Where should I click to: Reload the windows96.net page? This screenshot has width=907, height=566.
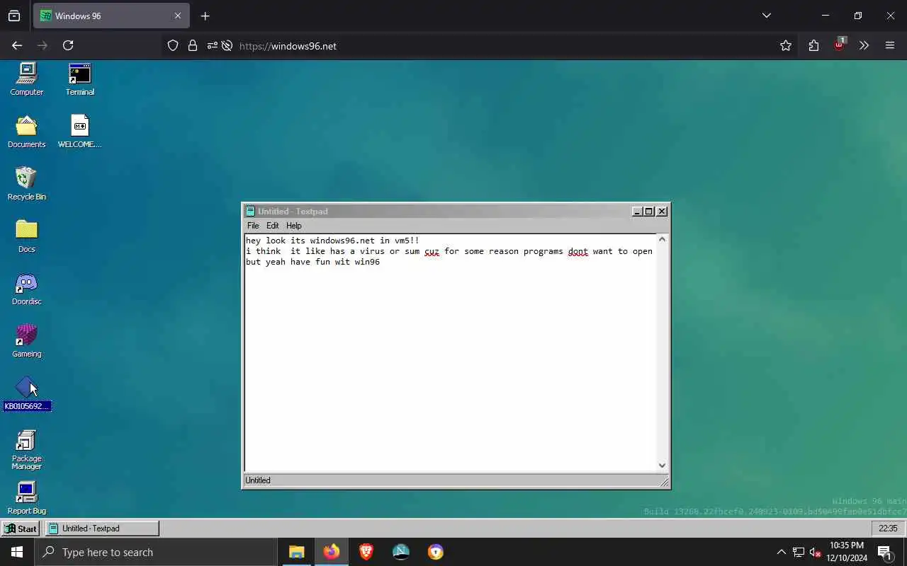(68, 45)
